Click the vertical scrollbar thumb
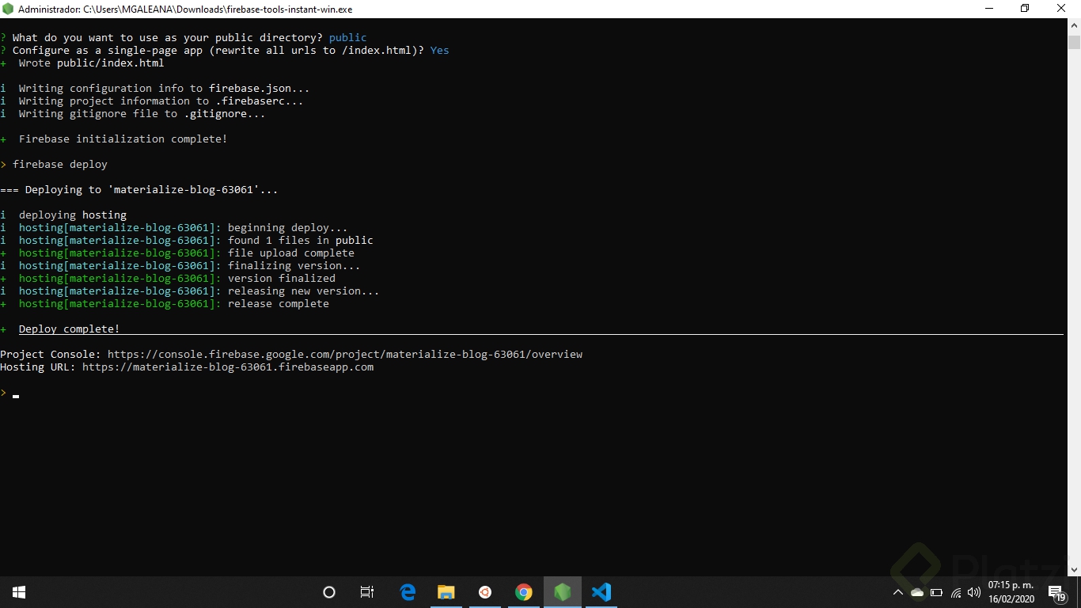This screenshot has width=1081, height=608. coord(1074,43)
